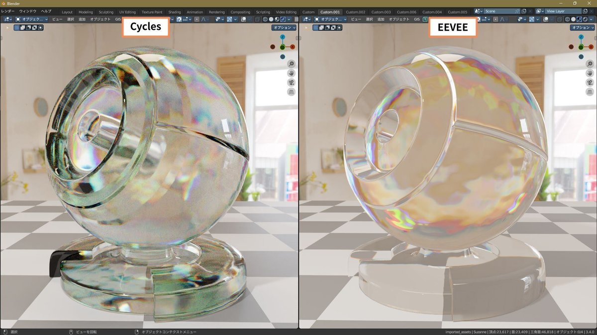Click red X axis on Cycles navigation gizmo

[293, 47]
